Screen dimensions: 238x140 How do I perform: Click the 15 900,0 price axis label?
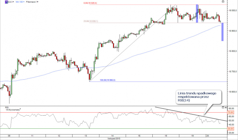tap(233, 31)
